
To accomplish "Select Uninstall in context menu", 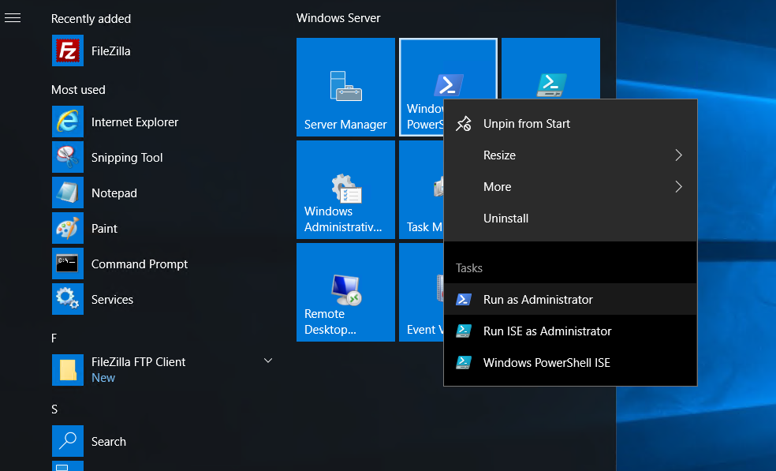I will pyautogui.click(x=570, y=219).
